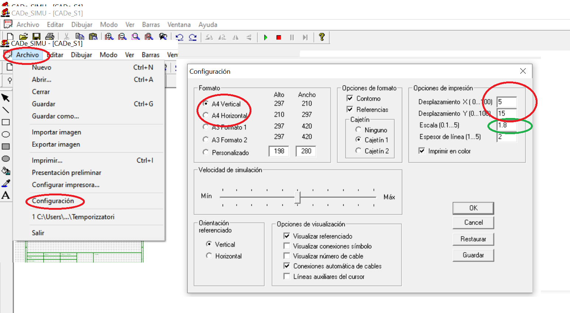Click the yellow question mark help icon
The image size is (570, 313).
pos(322,37)
